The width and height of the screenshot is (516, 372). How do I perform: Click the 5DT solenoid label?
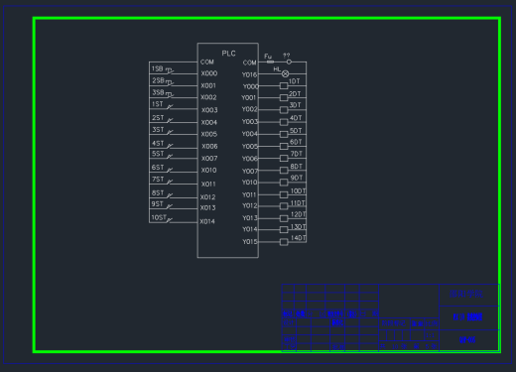[x=296, y=131]
